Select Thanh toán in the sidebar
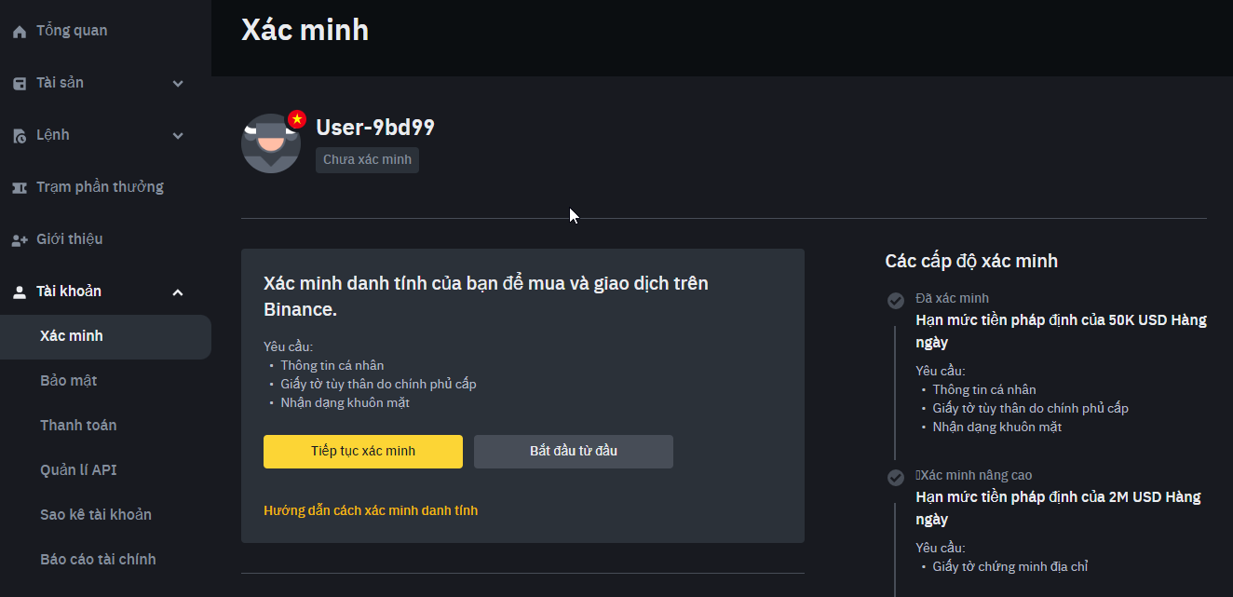1233x597 pixels. [78, 426]
